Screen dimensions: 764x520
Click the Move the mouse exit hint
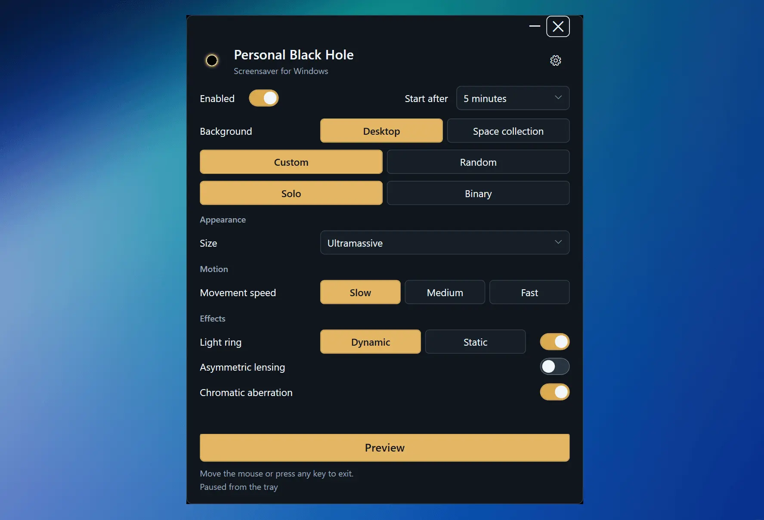click(276, 474)
